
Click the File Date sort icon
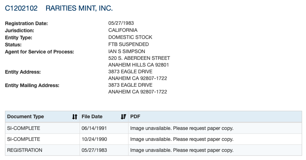point(124,117)
